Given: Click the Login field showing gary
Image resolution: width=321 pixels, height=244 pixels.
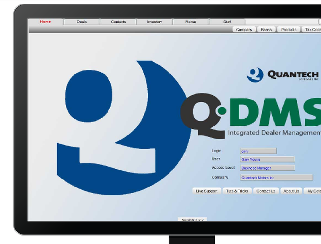Looking at the screenshot, I should pyautogui.click(x=258, y=151).
